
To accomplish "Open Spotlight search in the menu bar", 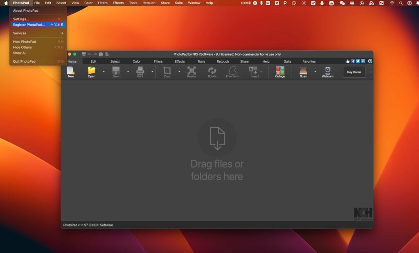I will 401,3.
